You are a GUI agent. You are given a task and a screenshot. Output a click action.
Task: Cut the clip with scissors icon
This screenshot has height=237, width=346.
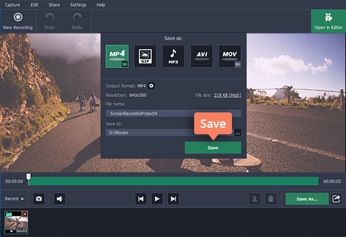pos(254,198)
